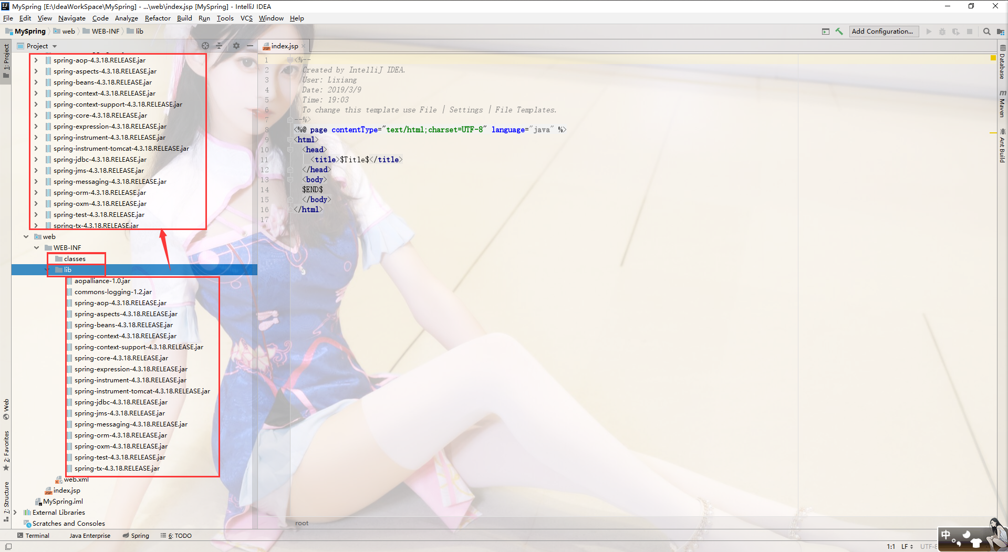The image size is (1008, 552).
Task: Open the File menu
Action: (x=8, y=18)
